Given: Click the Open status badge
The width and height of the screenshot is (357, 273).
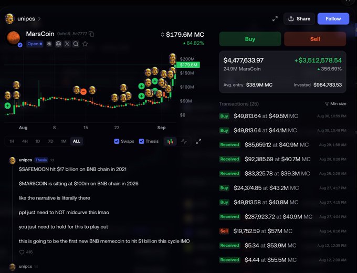Looking at the screenshot, I should (35, 44).
